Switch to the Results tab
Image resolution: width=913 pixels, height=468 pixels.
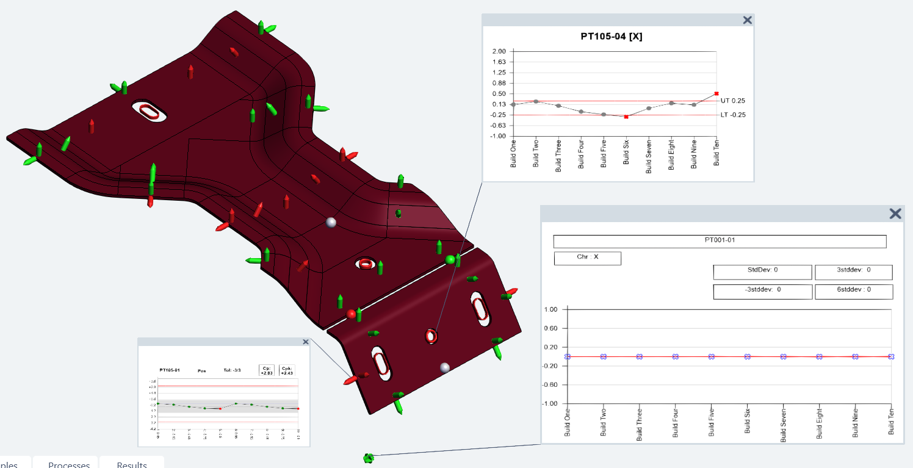(x=132, y=464)
